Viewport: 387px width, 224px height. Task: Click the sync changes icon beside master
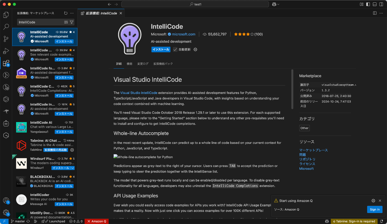point(28,221)
